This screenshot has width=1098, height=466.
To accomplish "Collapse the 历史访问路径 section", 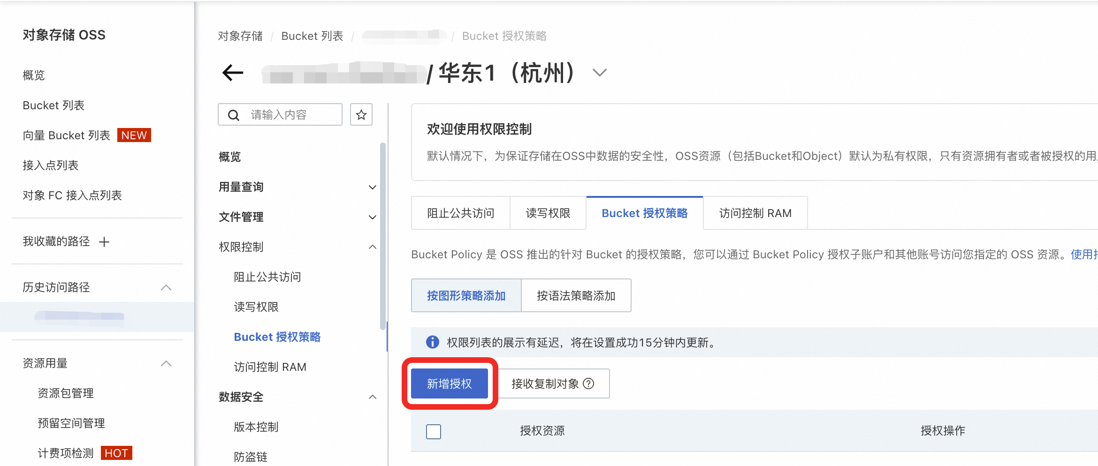I will click(x=166, y=287).
